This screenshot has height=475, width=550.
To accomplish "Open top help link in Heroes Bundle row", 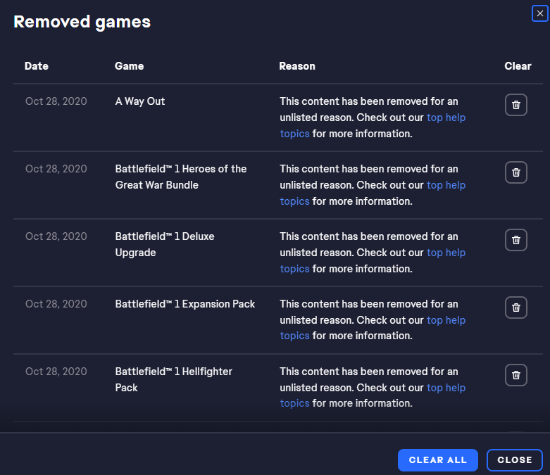I will pyautogui.click(x=446, y=185).
